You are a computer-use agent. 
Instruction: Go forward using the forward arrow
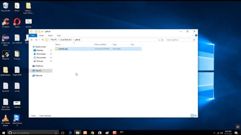[x=36, y=40]
